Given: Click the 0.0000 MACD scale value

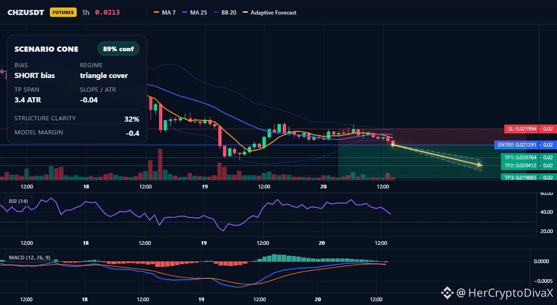Looking at the screenshot, I should tap(541, 261).
